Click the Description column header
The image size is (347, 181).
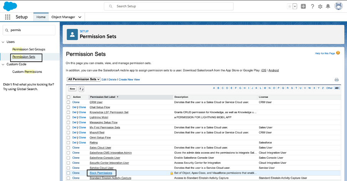[181, 97]
